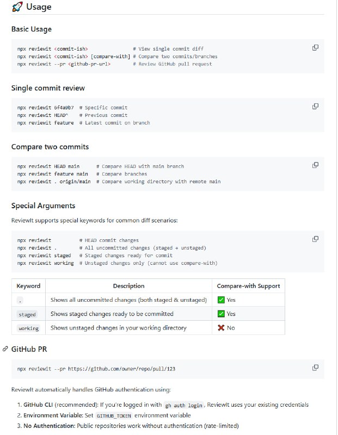338x435 pixels.
Task: Click the 'working' keyword code cell
Action: (x=28, y=328)
